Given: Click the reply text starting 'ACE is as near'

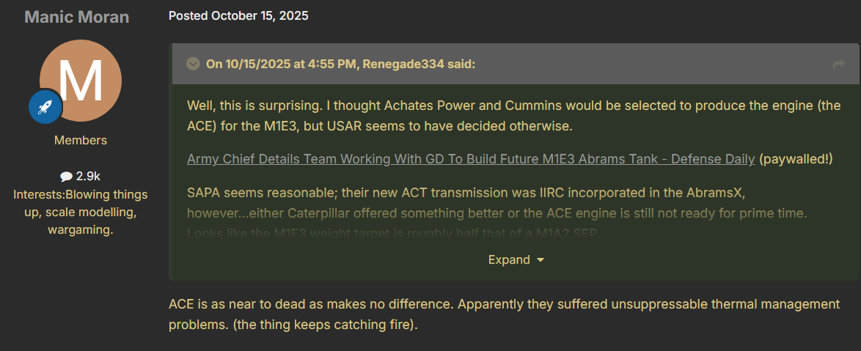Looking at the screenshot, I should tap(503, 304).
